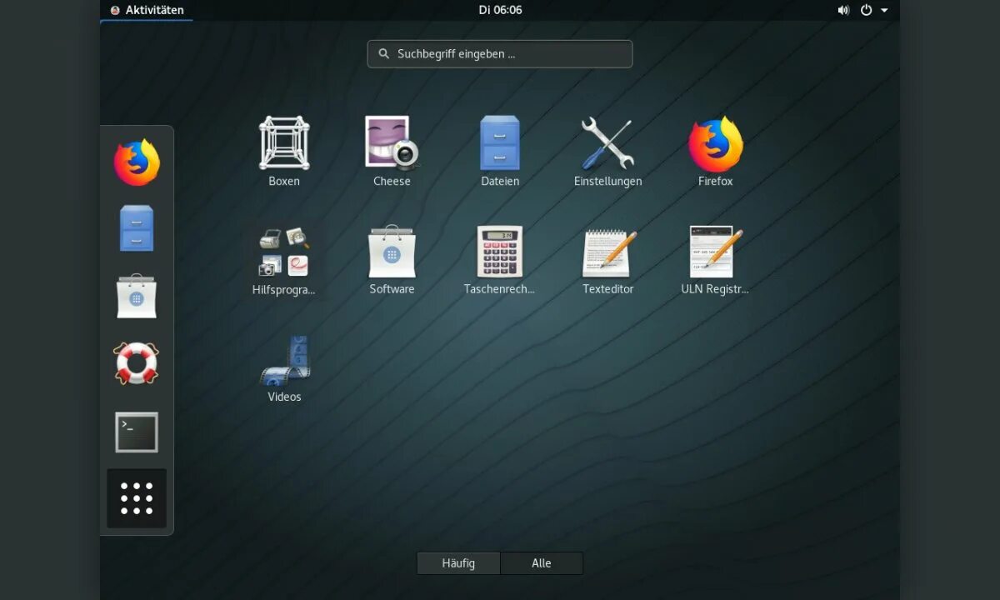
Task: Open Software bag icon in the dock
Action: pos(137,296)
